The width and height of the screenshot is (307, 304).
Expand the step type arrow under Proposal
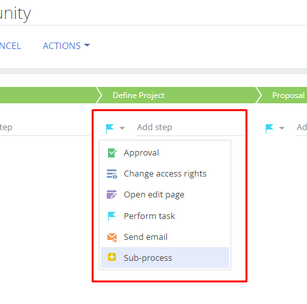click(x=282, y=128)
